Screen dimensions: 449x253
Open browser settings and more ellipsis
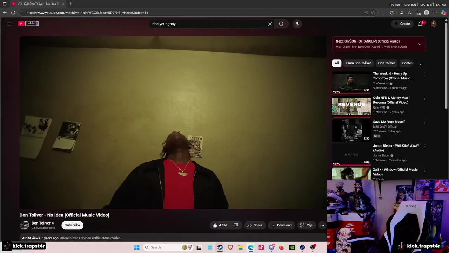[x=435, y=13]
